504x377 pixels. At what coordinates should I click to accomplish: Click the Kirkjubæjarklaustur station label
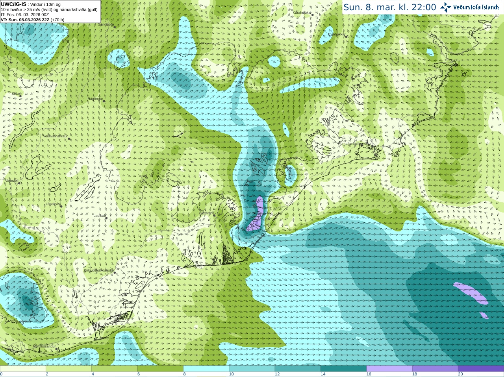coord(99,270)
